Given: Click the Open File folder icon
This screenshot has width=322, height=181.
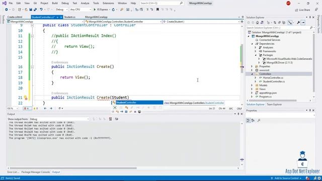Looking at the screenshot, I should [26, 10].
